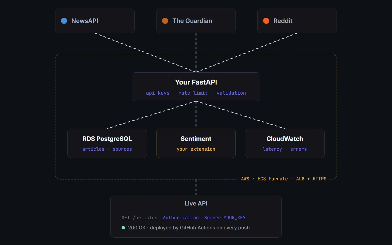
Task: Open the CloudWatch node
Action: click(285, 143)
